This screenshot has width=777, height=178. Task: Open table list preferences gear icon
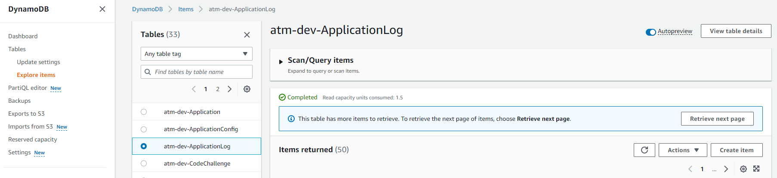click(x=247, y=89)
